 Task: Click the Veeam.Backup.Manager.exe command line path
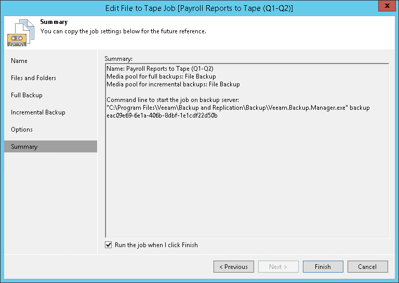click(238, 108)
